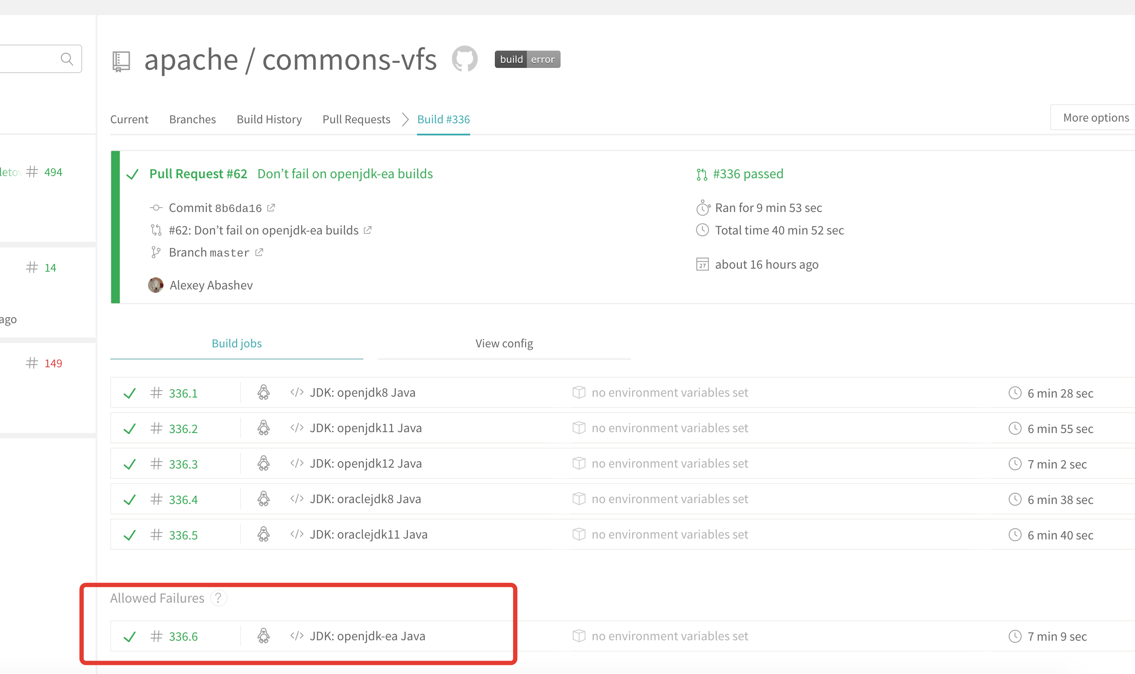Image resolution: width=1135 pixels, height=674 pixels.
Task: Open Pull Request #62 link
Action: tap(198, 173)
